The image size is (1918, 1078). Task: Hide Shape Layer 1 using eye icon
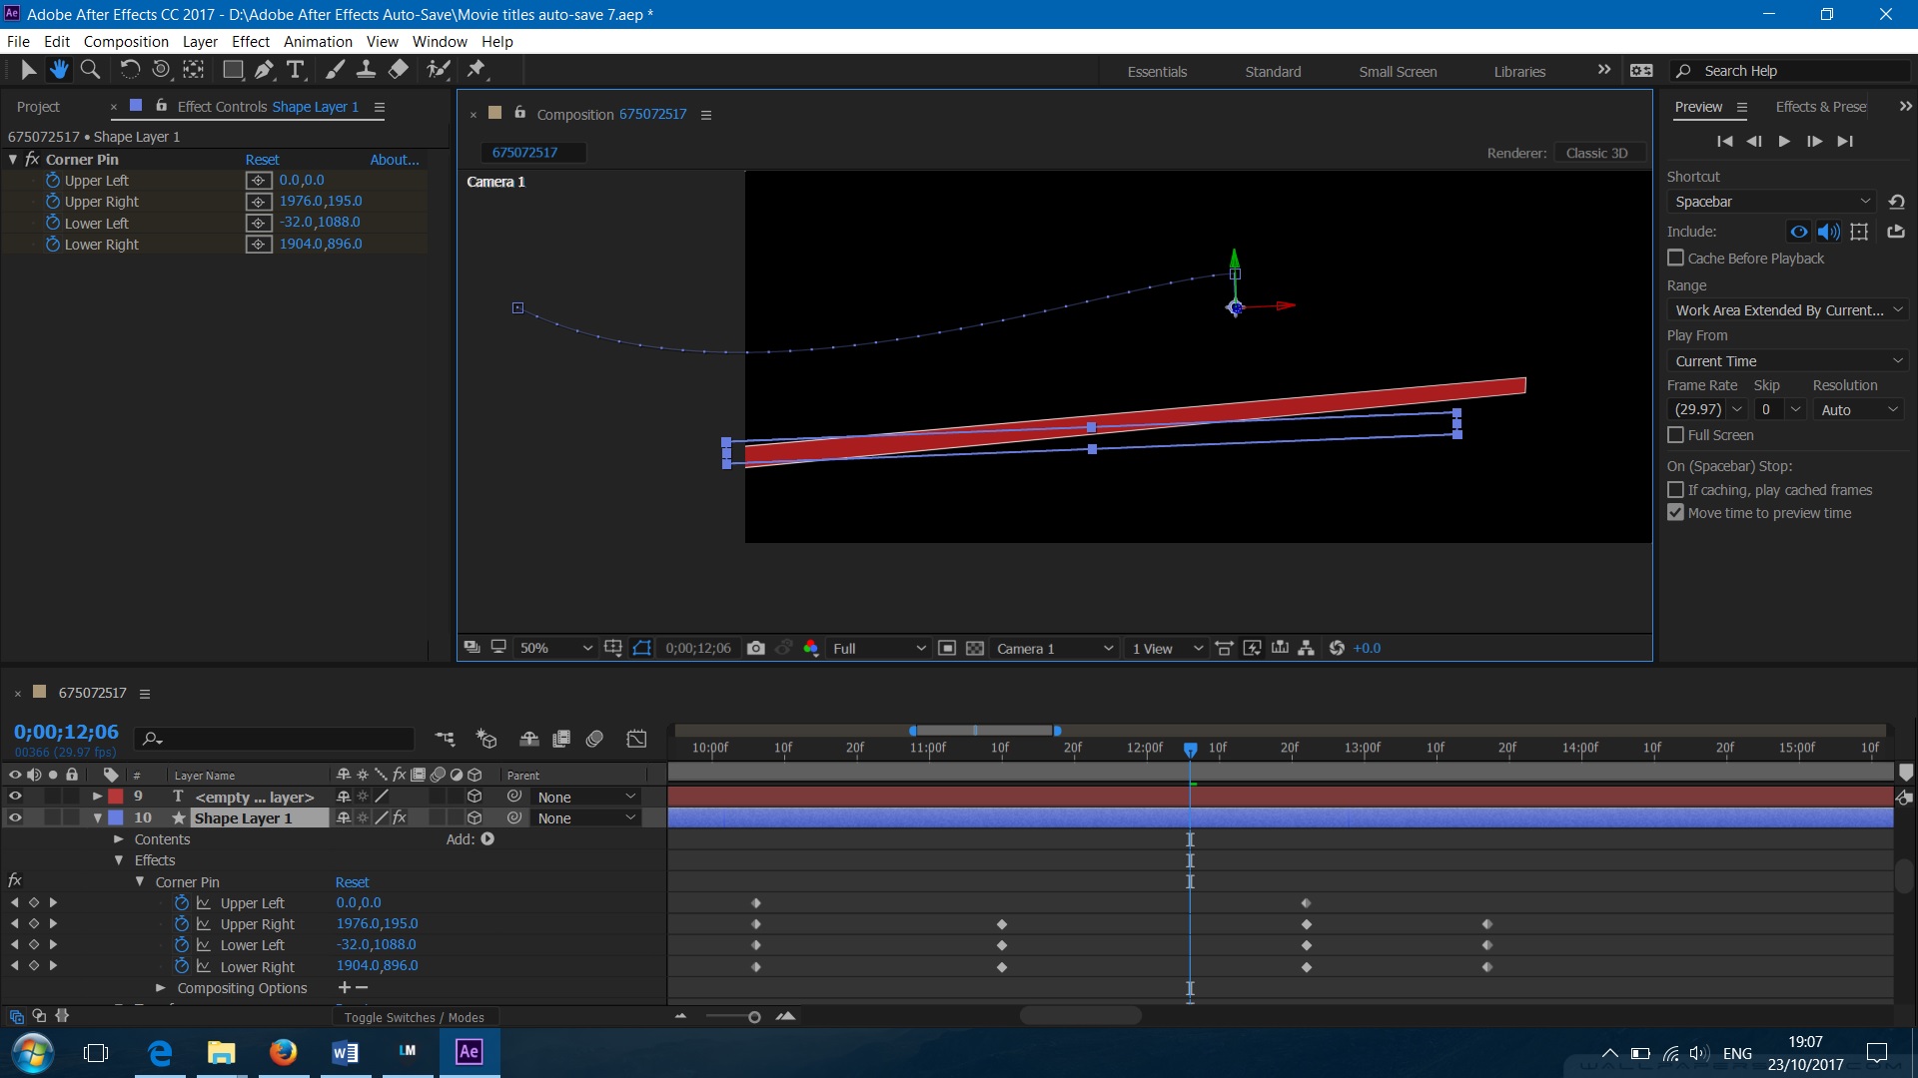[x=15, y=817]
